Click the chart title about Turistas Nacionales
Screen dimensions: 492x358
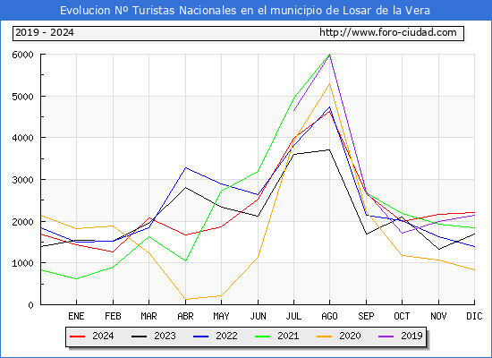click(x=245, y=11)
